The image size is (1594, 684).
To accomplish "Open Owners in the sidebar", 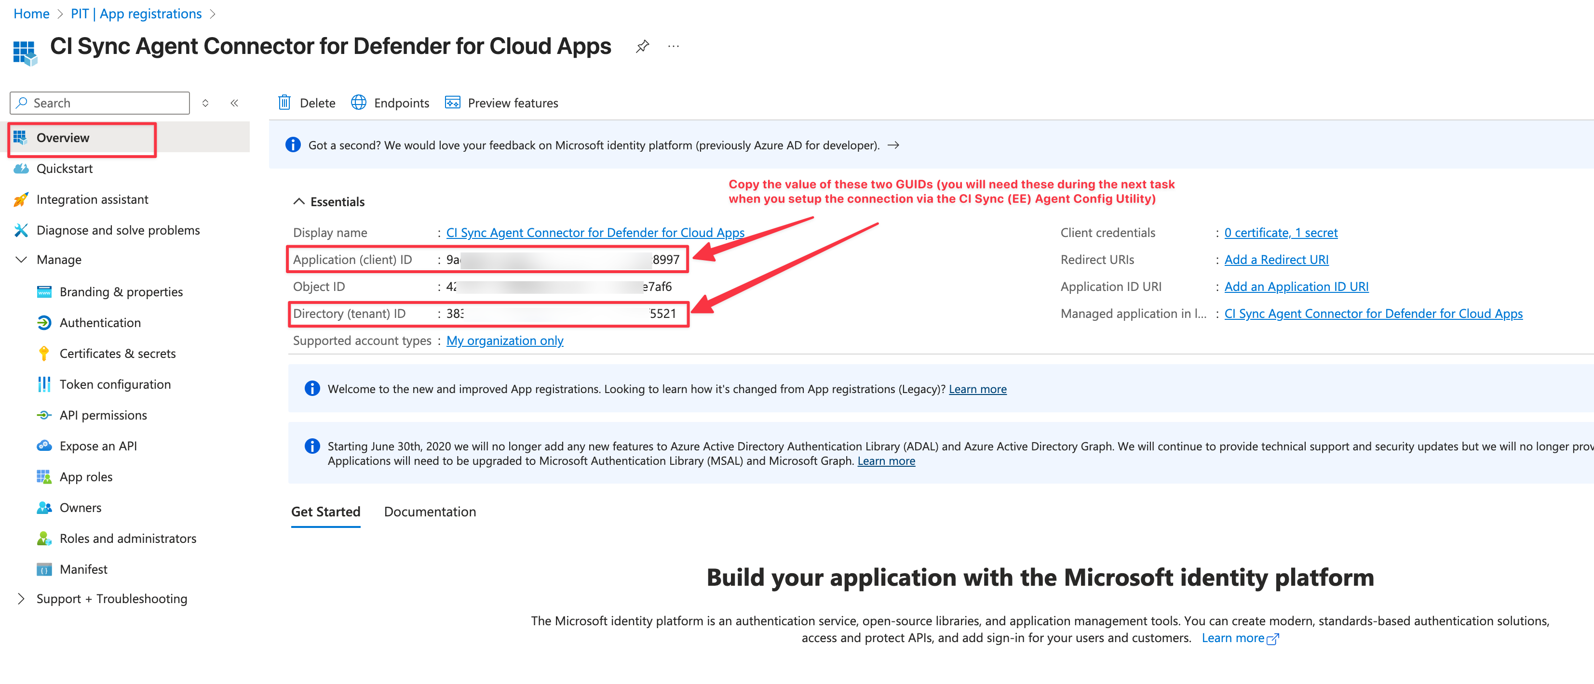I will [x=81, y=508].
